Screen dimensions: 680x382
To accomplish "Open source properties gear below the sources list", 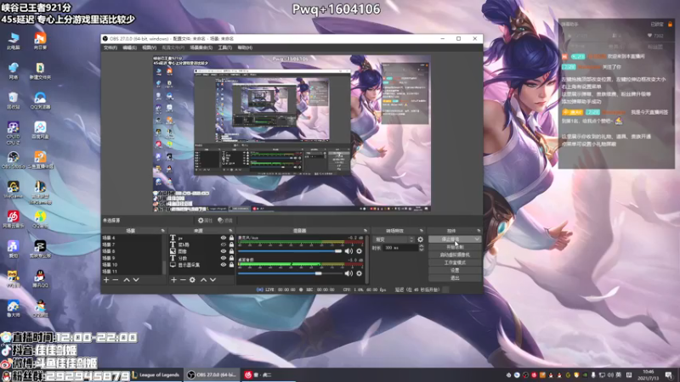I will click(x=193, y=280).
